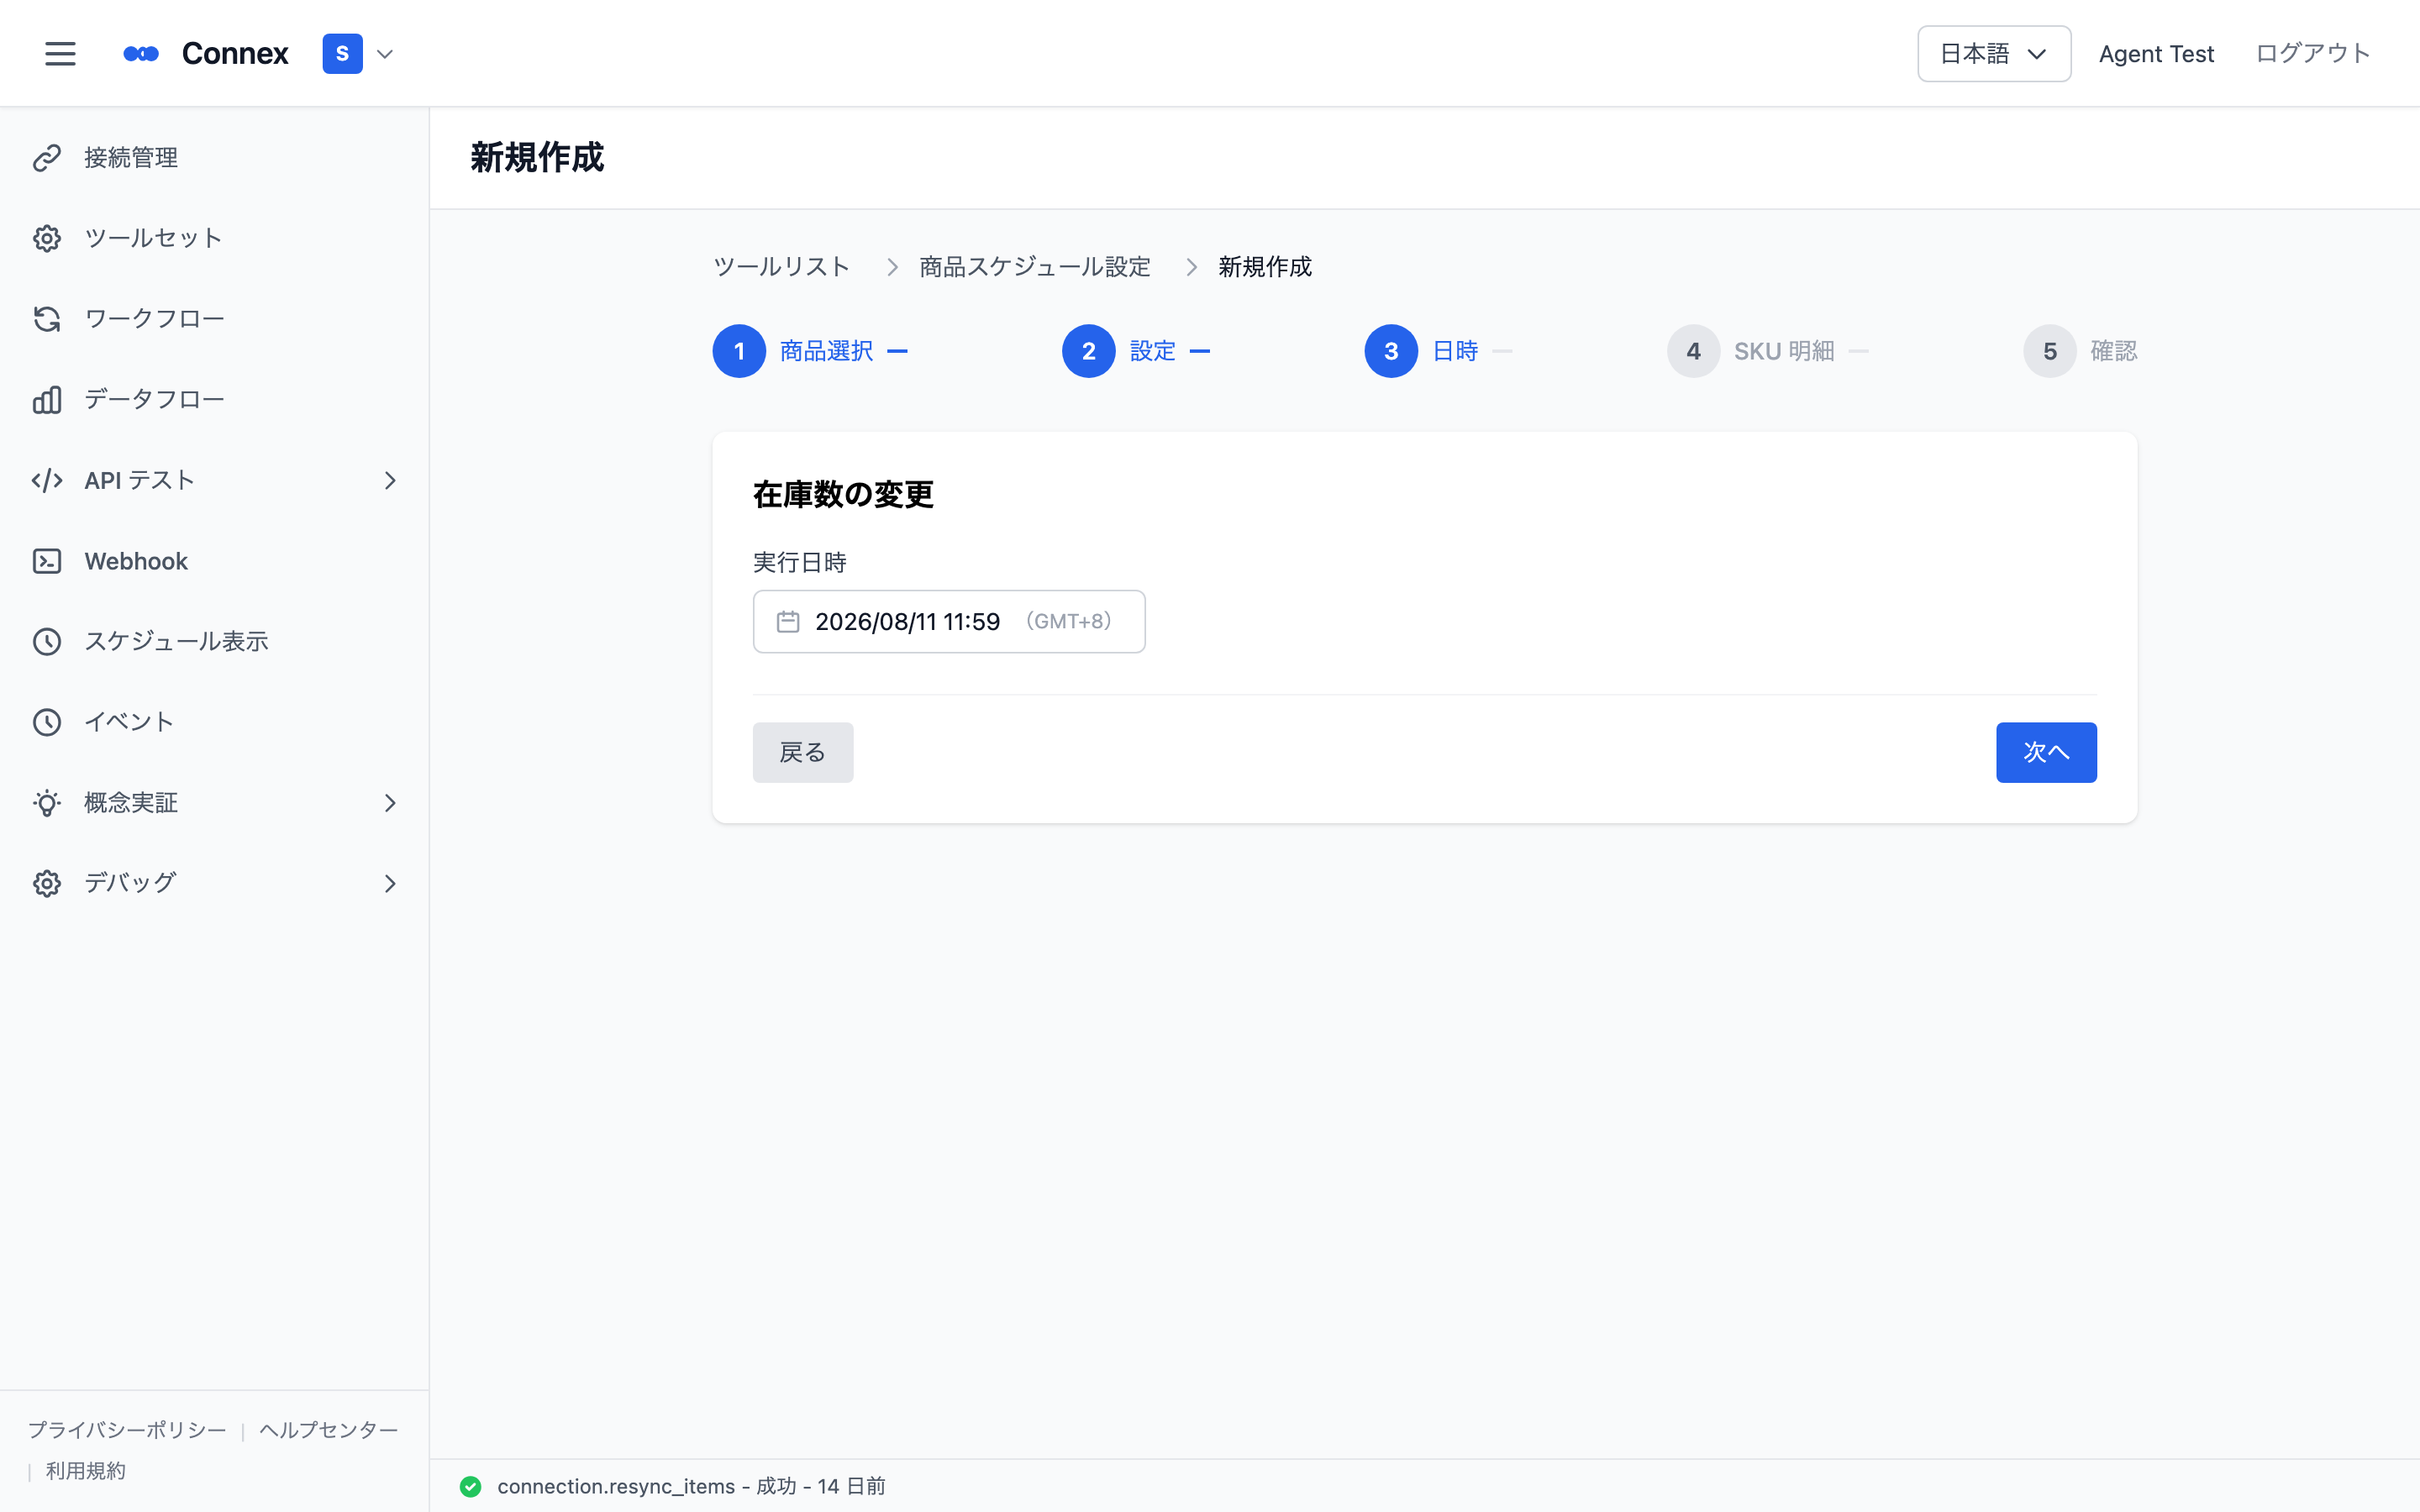Click the スケジュール表示 clock icon
This screenshot has height=1512, width=2420.
pyautogui.click(x=47, y=642)
